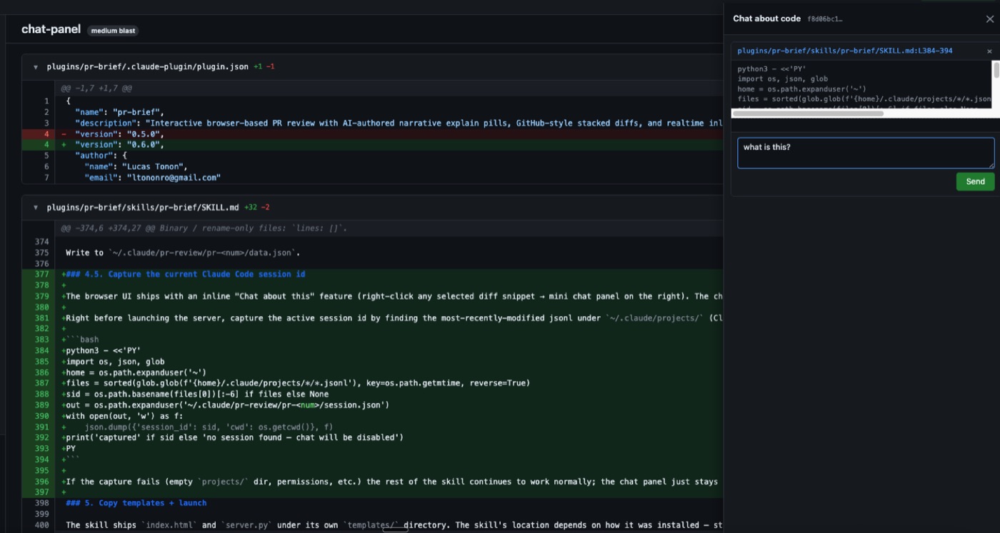Click the hunk header @@ -374,6 +374,27 @@
The height and width of the screenshot is (533, 1000).
[x=204, y=228]
